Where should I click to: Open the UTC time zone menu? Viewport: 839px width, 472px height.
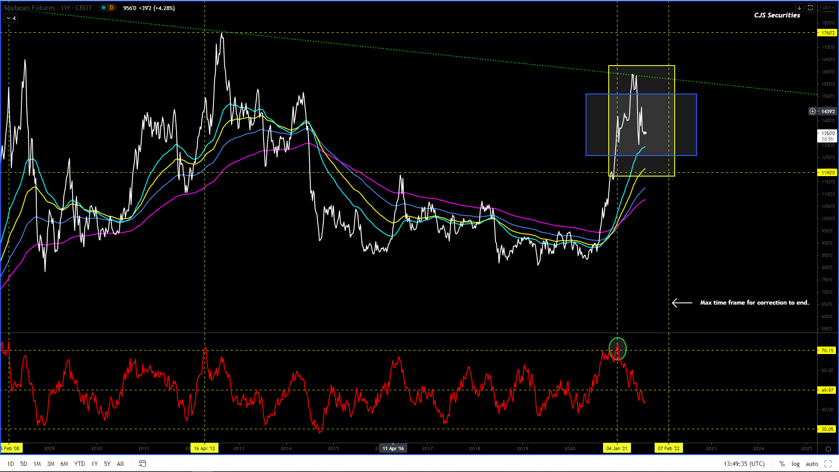point(744,464)
